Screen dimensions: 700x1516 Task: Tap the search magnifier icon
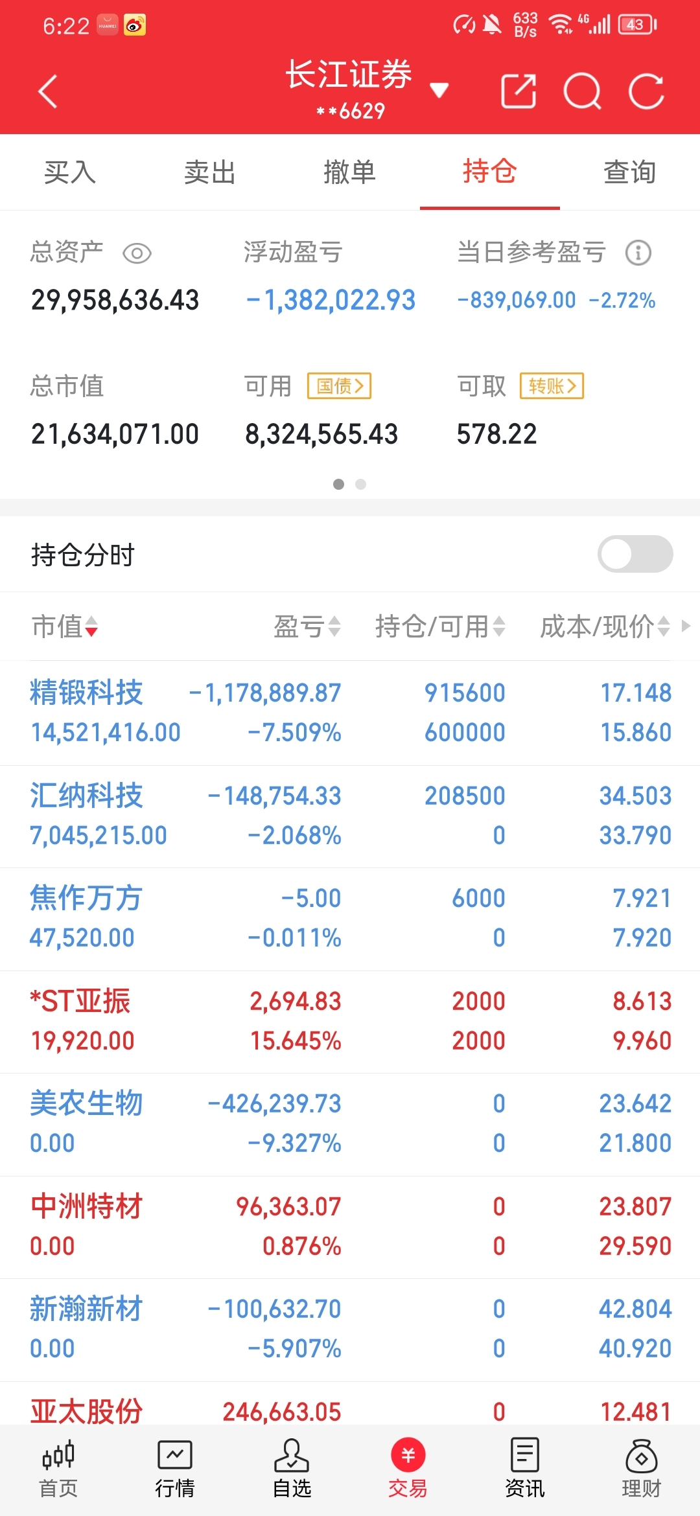tap(583, 91)
